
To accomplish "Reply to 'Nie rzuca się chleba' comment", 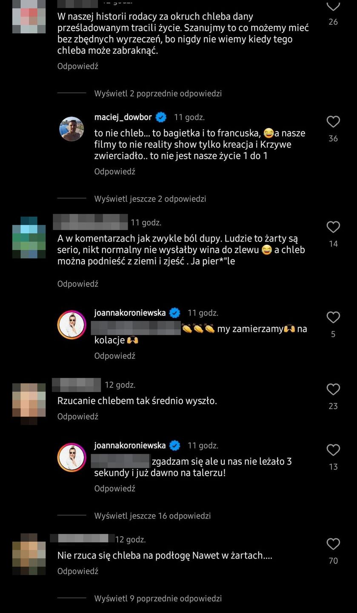I will (x=78, y=571).
